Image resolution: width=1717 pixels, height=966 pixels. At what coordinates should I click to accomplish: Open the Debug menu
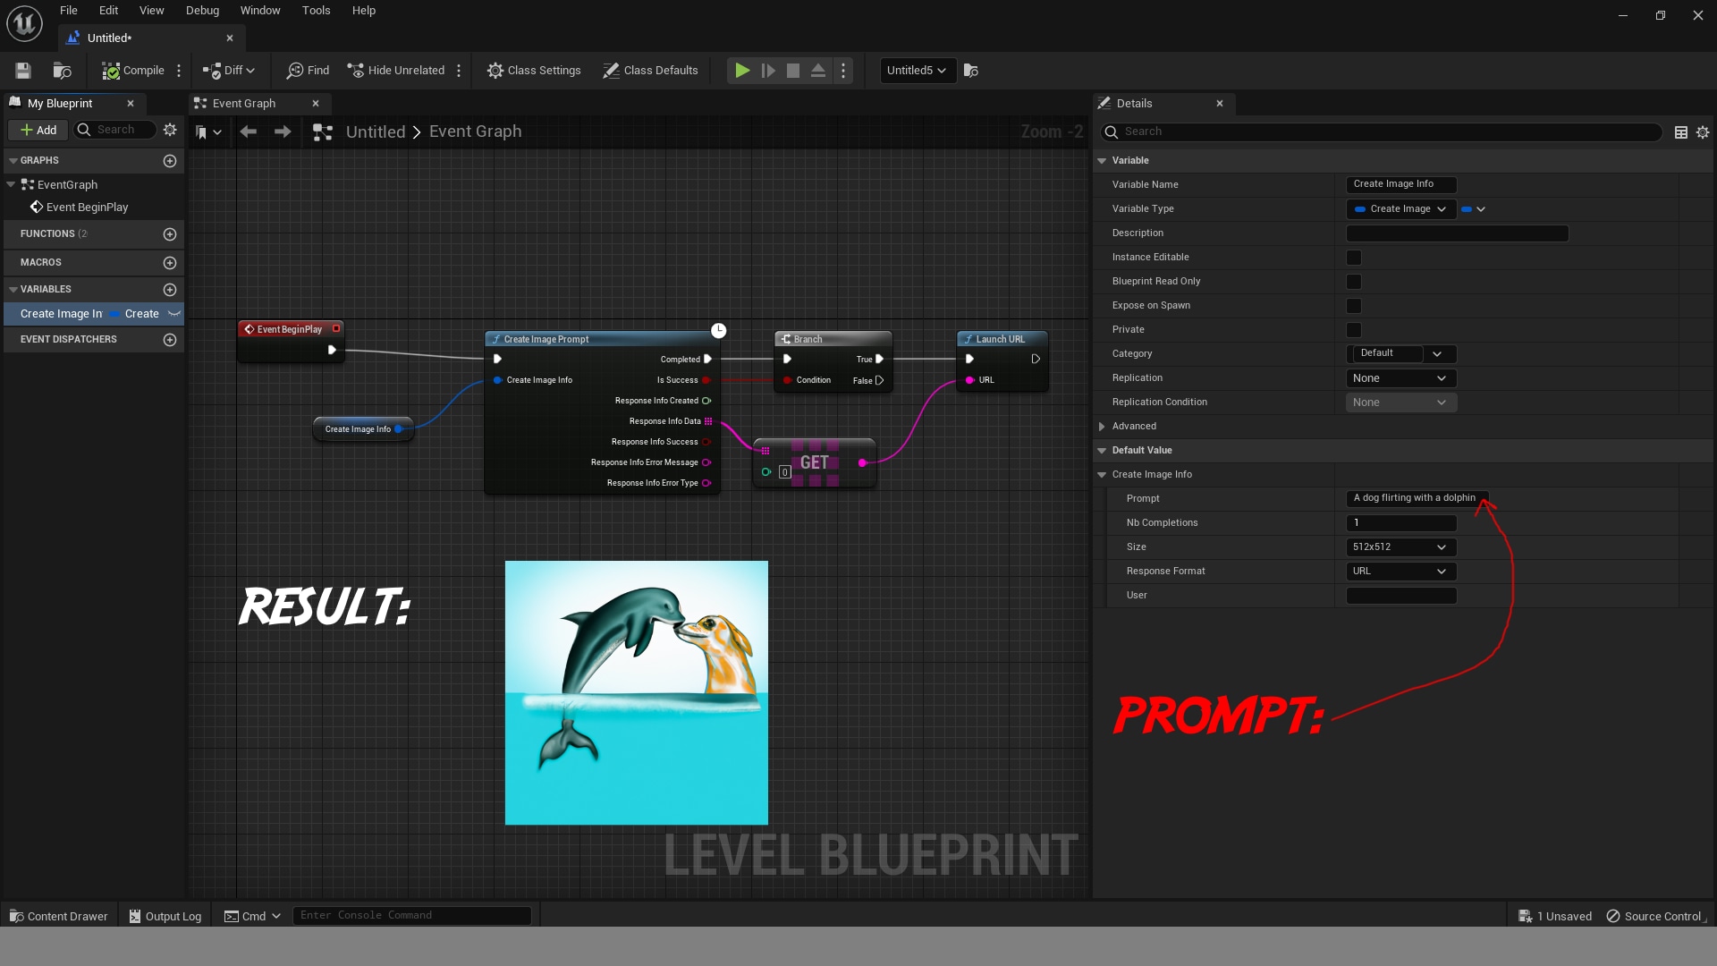(x=202, y=11)
